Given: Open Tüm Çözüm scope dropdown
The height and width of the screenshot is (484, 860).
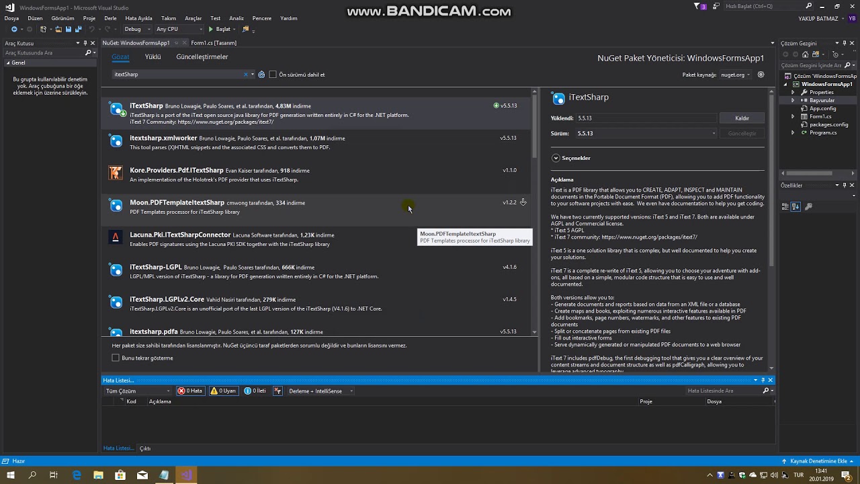Looking at the screenshot, I should pos(138,391).
